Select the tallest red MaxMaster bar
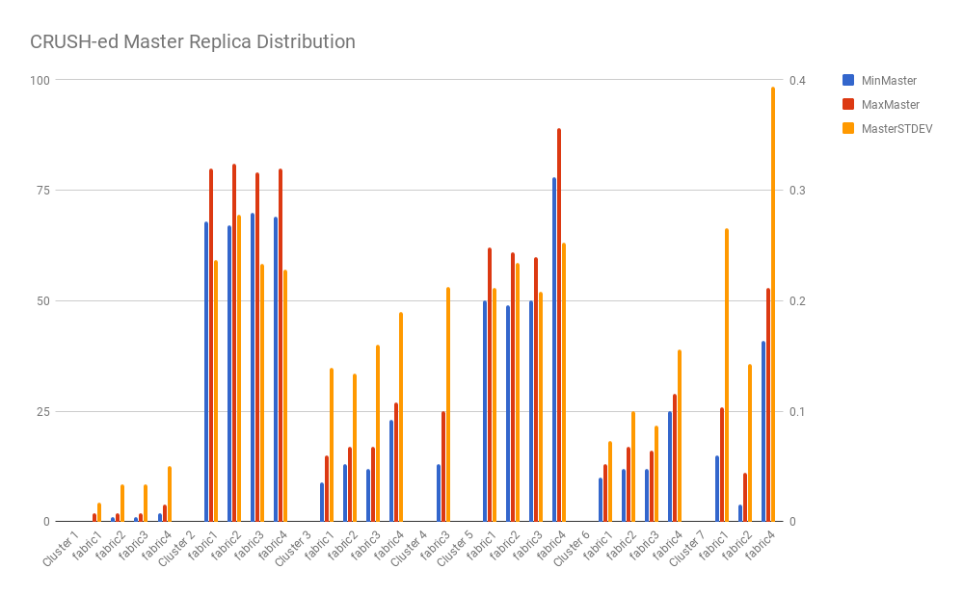Screen dimensions: 963x595 [x=558, y=324]
